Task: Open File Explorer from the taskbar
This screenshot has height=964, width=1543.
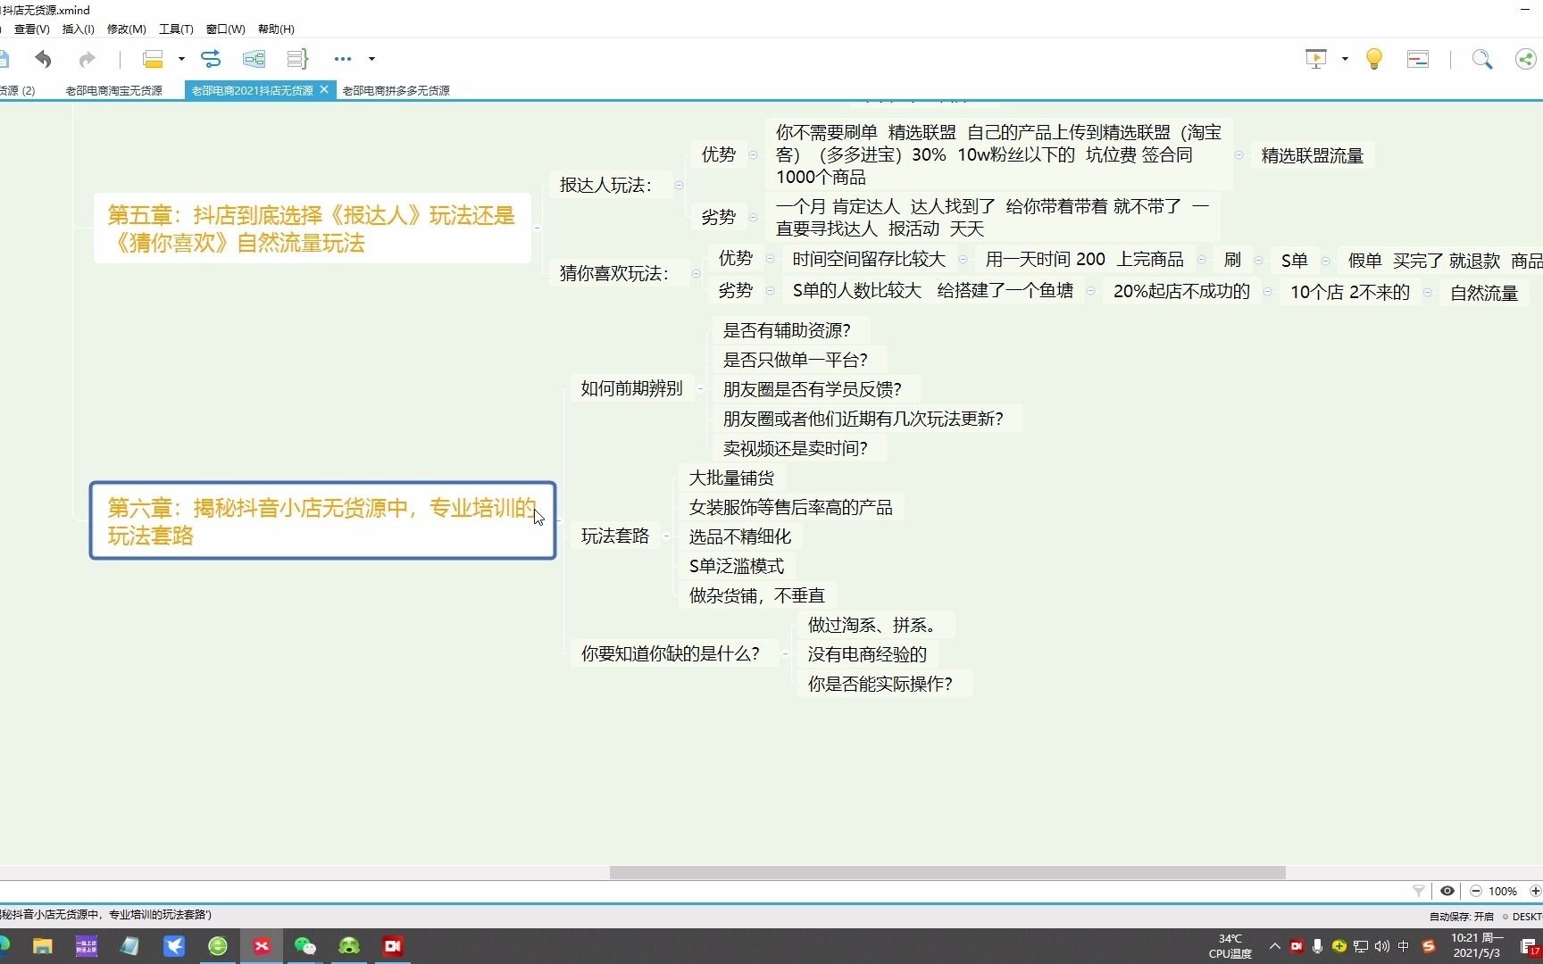Action: pos(42,946)
